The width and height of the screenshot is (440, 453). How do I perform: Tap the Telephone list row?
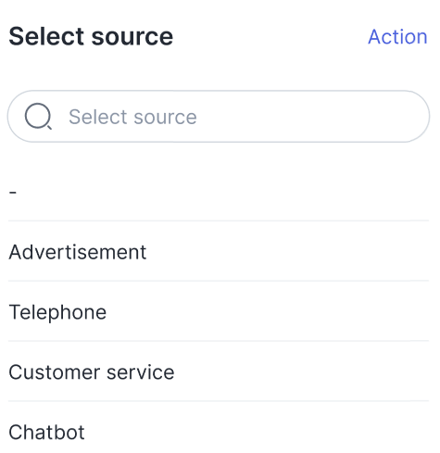point(219,312)
